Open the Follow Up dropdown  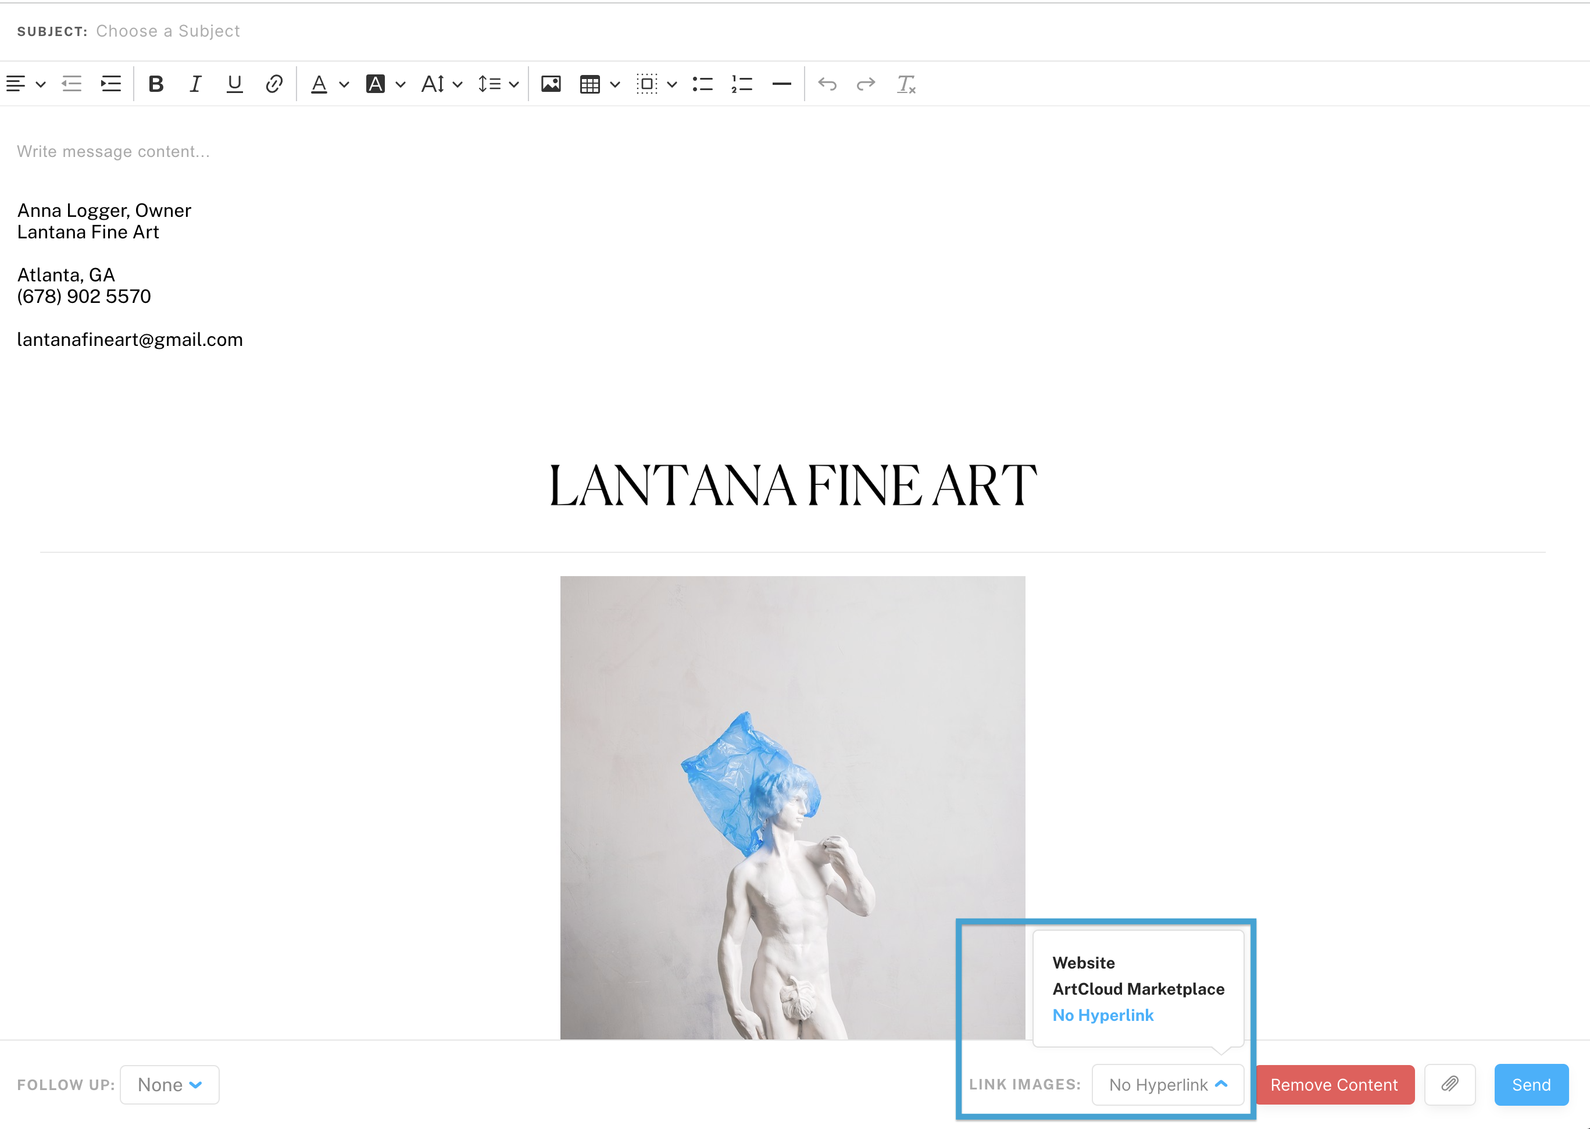click(x=170, y=1085)
